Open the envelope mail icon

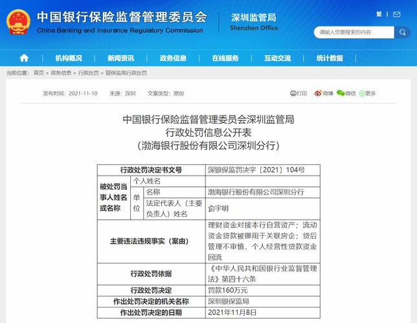pos(396,14)
